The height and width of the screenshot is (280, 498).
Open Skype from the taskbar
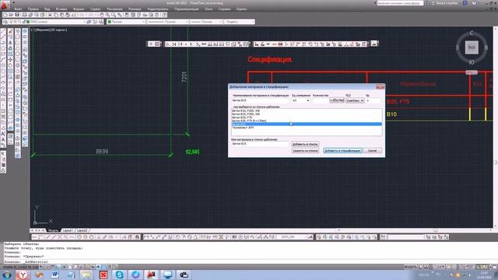coord(119,275)
